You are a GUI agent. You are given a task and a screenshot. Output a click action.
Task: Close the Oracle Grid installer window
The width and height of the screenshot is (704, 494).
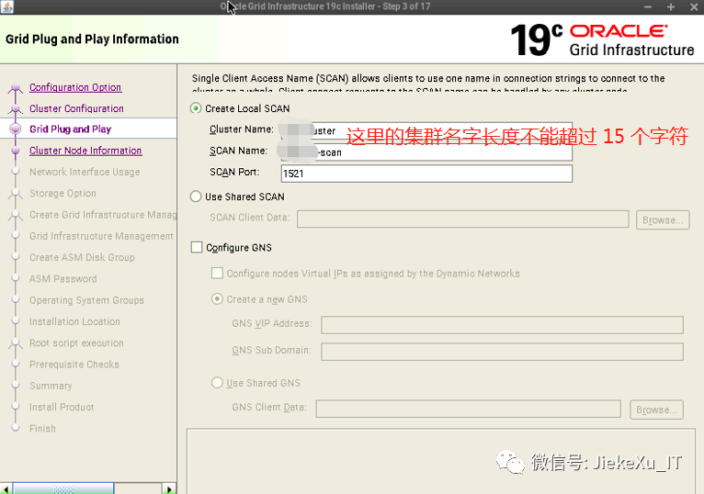pos(694,6)
